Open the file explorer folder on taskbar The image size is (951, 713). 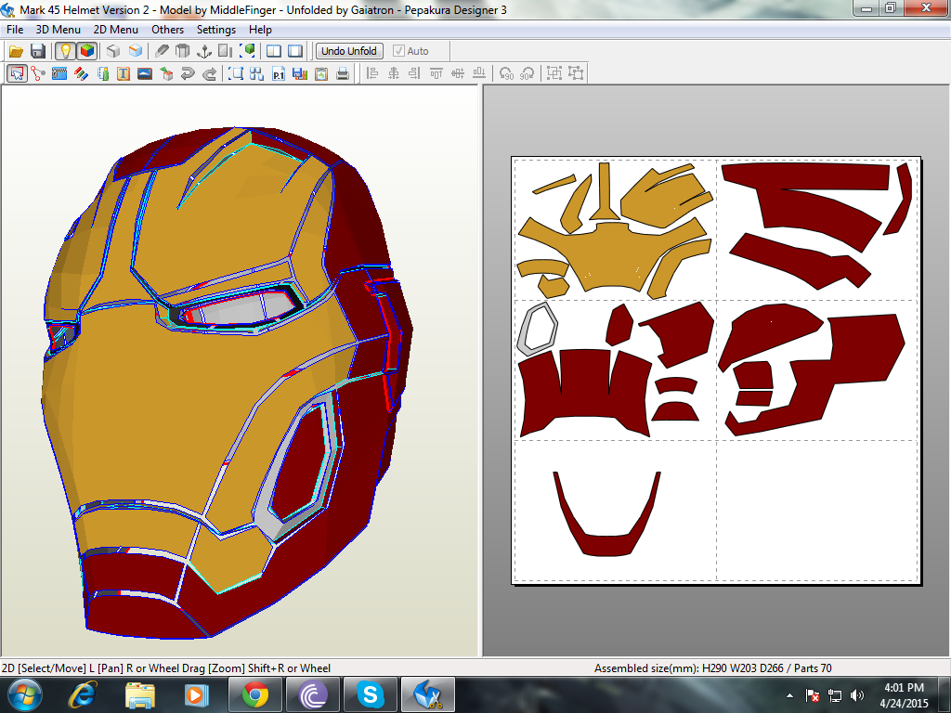(x=140, y=694)
